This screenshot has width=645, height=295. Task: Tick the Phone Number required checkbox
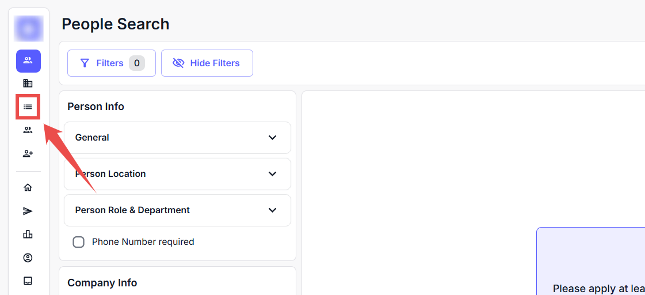coord(79,242)
